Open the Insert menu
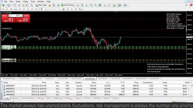 point(18,1)
